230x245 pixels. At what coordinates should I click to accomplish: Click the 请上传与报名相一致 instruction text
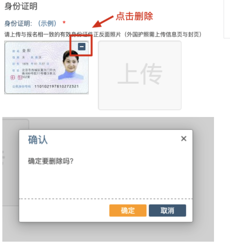coord(103,34)
